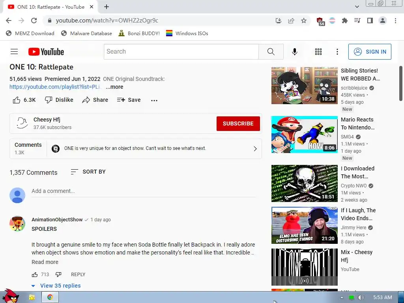Open the MEMZ Download bookmark

coord(30,34)
